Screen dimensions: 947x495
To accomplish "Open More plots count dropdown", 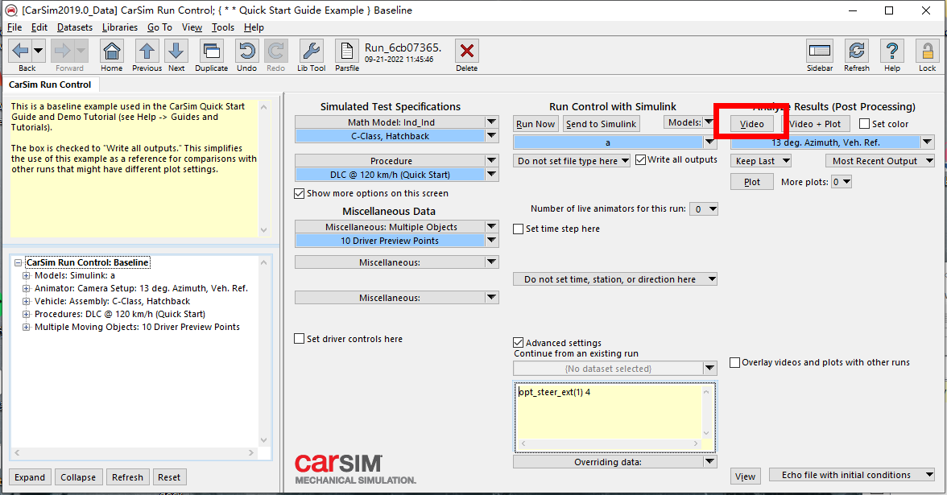I will click(842, 182).
